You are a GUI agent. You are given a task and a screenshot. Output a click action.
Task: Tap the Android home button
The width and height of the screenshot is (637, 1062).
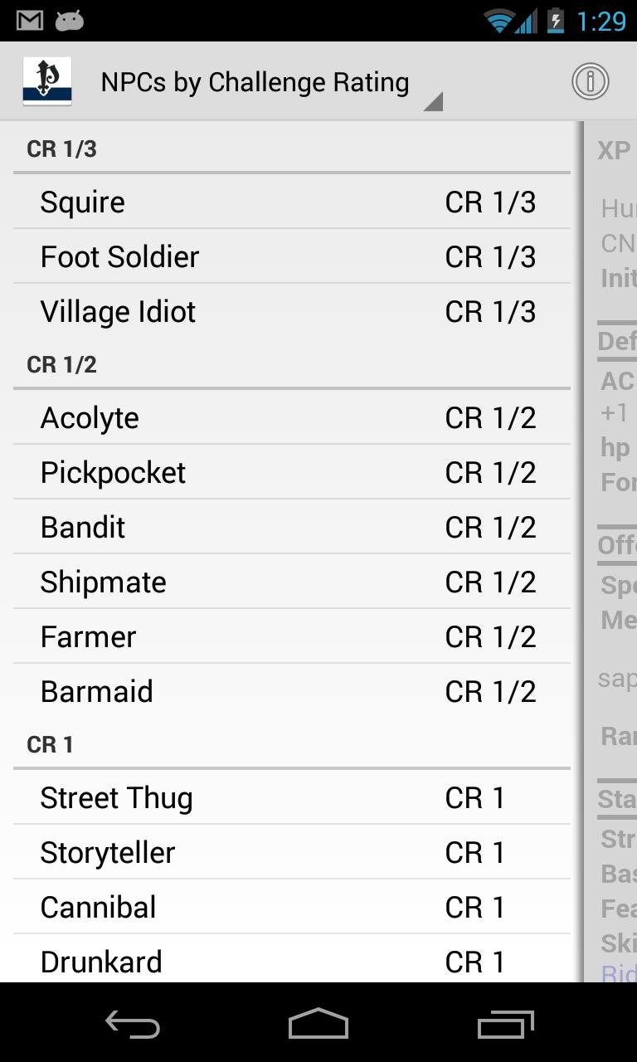pos(318,1024)
